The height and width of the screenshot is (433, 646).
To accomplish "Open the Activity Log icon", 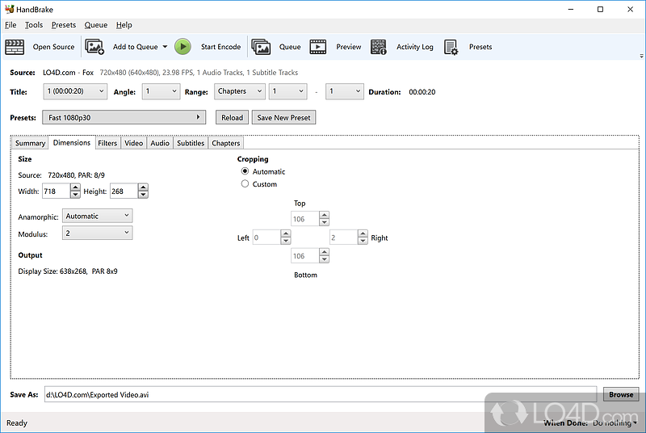I will [x=378, y=47].
